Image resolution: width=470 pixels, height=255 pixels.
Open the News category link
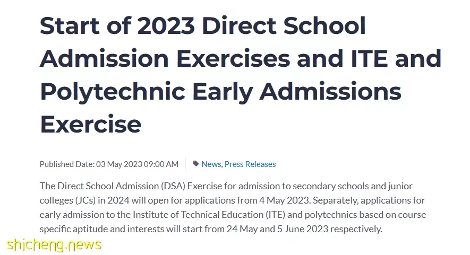pyautogui.click(x=211, y=164)
